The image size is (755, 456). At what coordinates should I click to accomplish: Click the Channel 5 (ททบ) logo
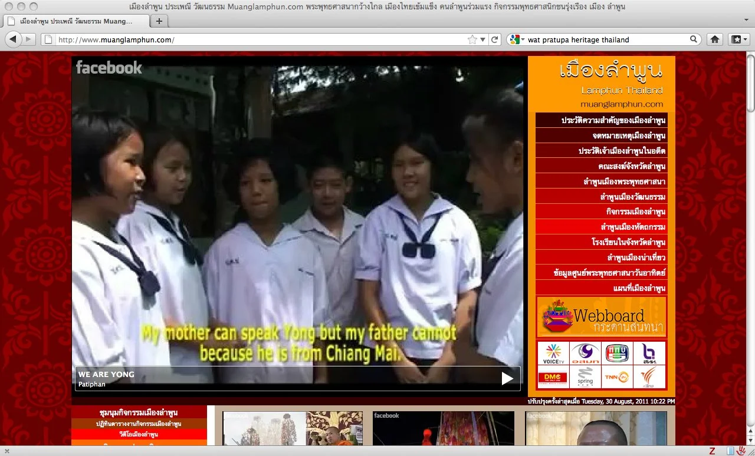[x=617, y=353]
